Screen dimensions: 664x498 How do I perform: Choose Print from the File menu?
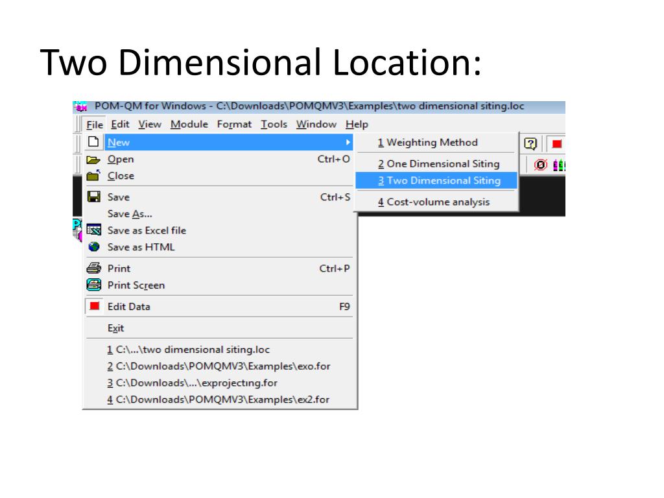pos(219,268)
